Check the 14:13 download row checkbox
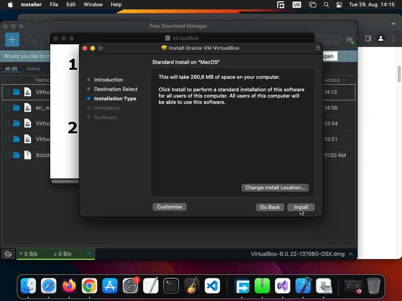This screenshot has height=301, width=402. point(7,92)
